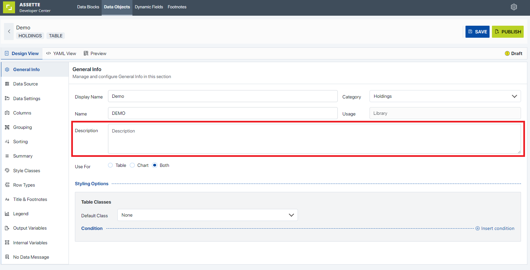Click the Output Variables icon
Image resolution: width=530 pixels, height=270 pixels.
click(x=7, y=228)
